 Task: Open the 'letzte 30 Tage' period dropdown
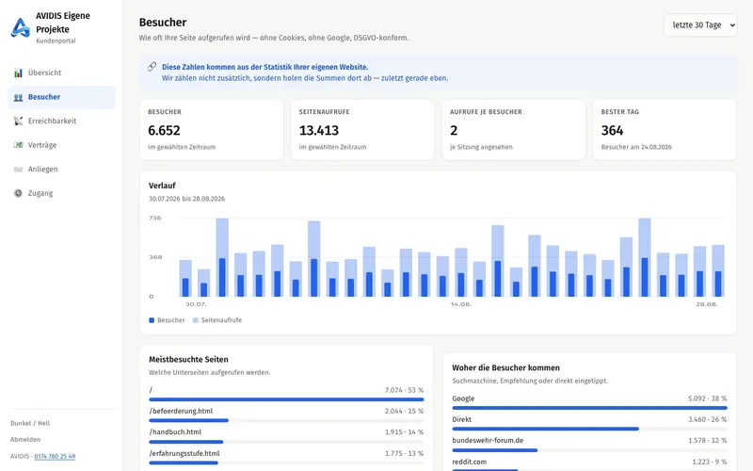point(700,25)
